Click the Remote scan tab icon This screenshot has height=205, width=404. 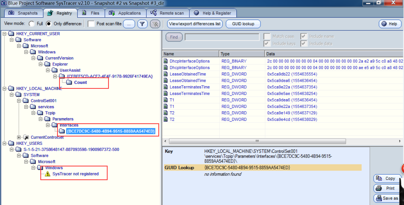pyautogui.click(x=153, y=13)
